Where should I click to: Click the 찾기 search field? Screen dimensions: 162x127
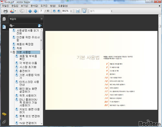coord(100,11)
